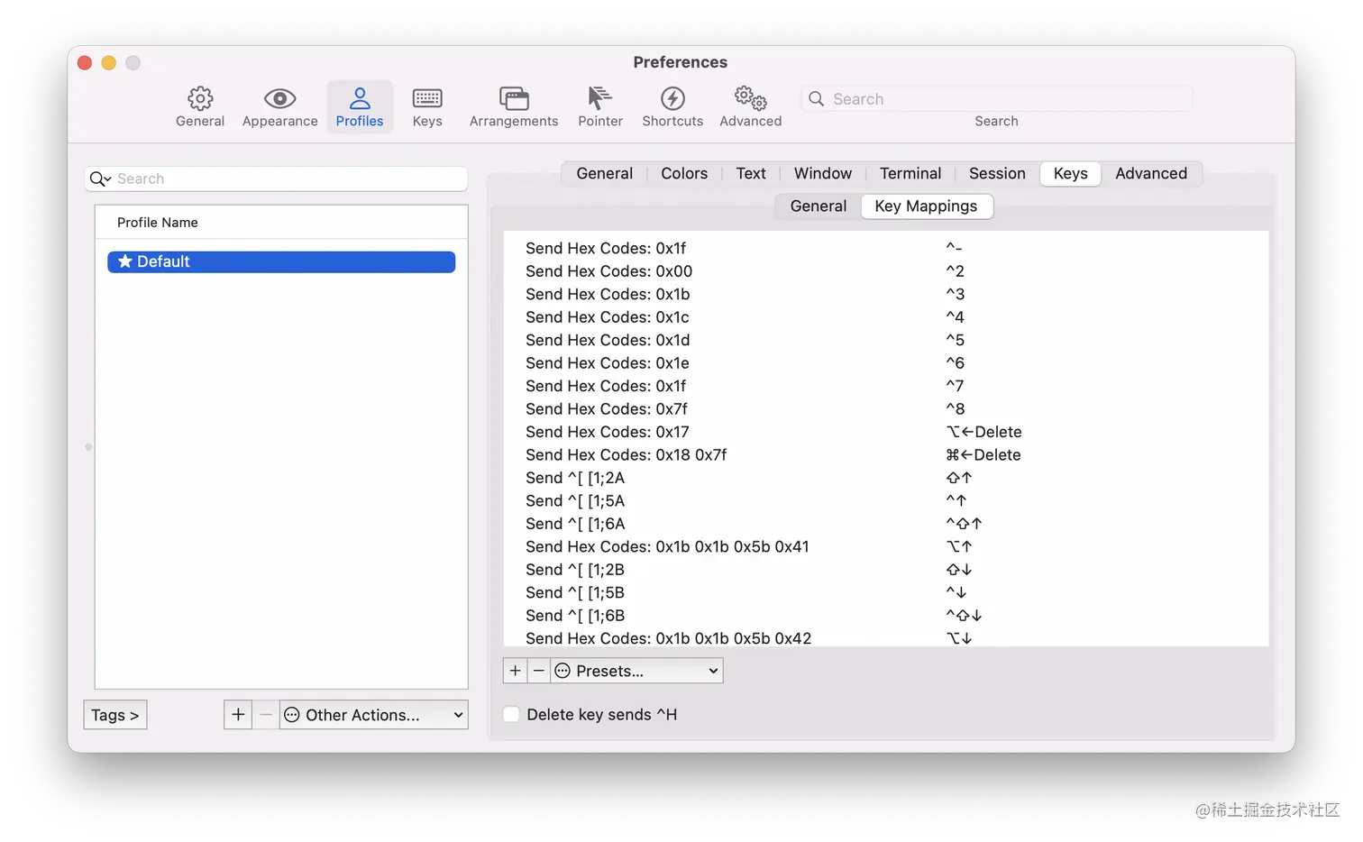The width and height of the screenshot is (1363, 842).
Task: Open the Pointer preferences pane
Action: pos(600,107)
